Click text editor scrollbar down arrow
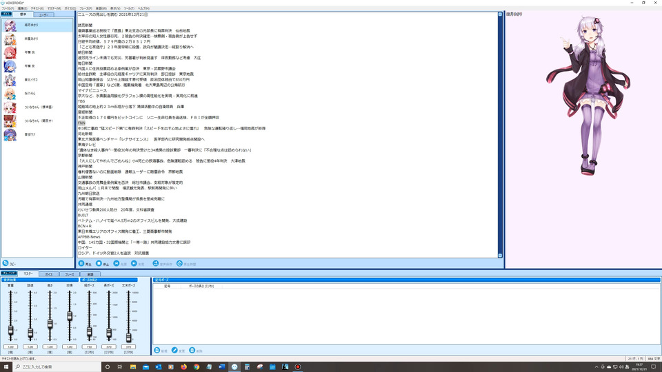662x372 pixels. [x=500, y=255]
